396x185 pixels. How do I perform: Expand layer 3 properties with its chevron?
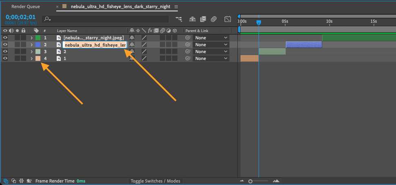[31, 52]
